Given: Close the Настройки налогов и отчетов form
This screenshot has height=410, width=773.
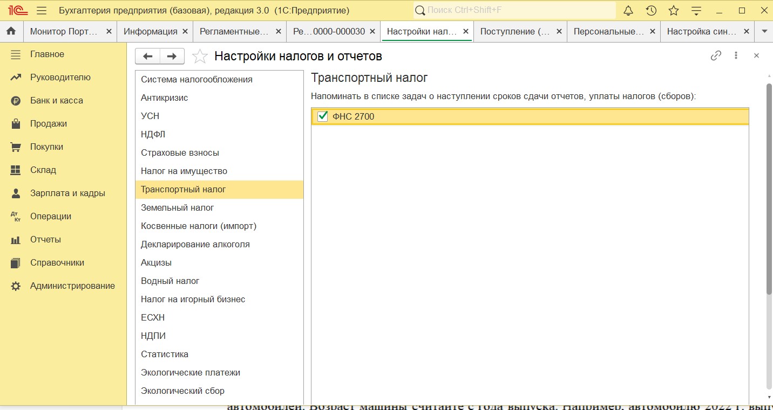Looking at the screenshot, I should [x=756, y=55].
